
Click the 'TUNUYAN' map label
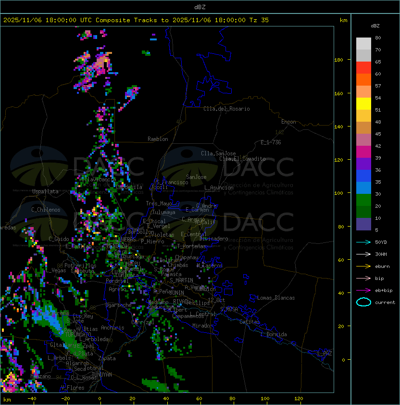point(102,375)
